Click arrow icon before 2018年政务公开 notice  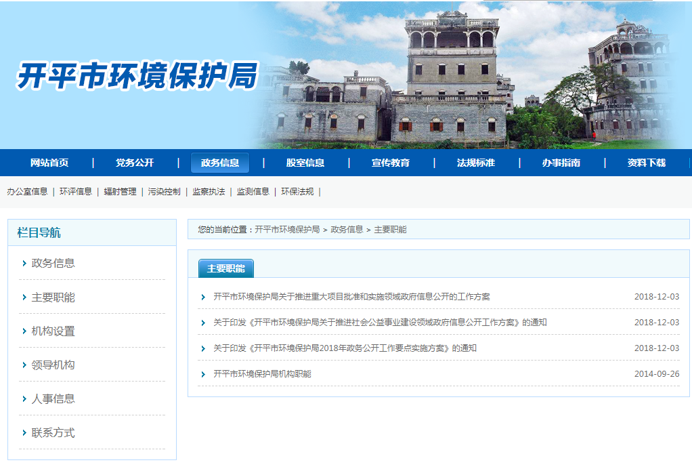(x=203, y=348)
